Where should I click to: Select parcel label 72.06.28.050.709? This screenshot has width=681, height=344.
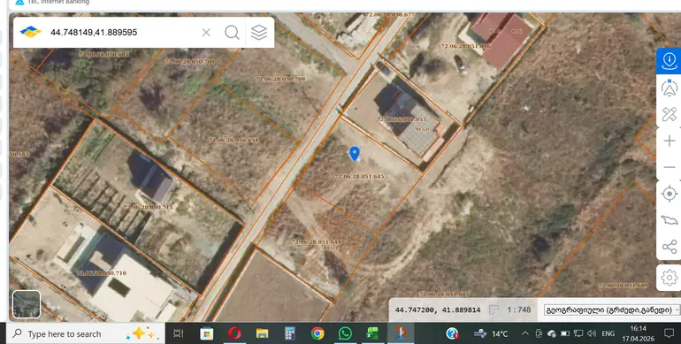coord(280,79)
